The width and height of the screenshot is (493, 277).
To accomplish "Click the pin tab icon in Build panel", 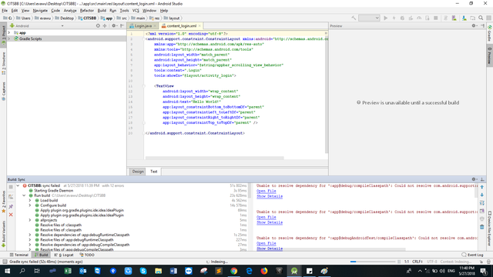I will pyautogui.click(x=11, y=206).
